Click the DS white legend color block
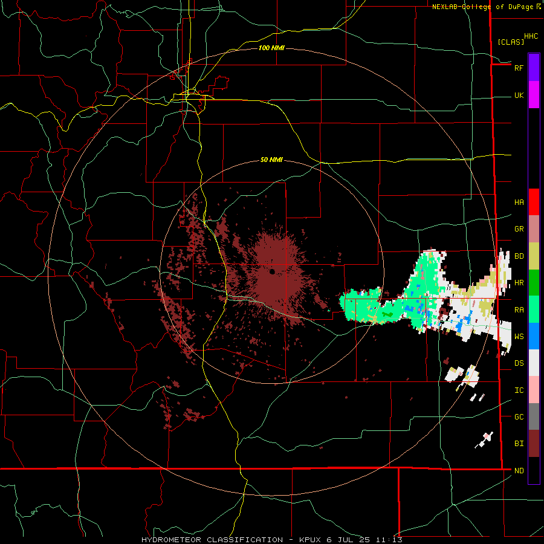The image size is (544, 544). click(x=534, y=363)
